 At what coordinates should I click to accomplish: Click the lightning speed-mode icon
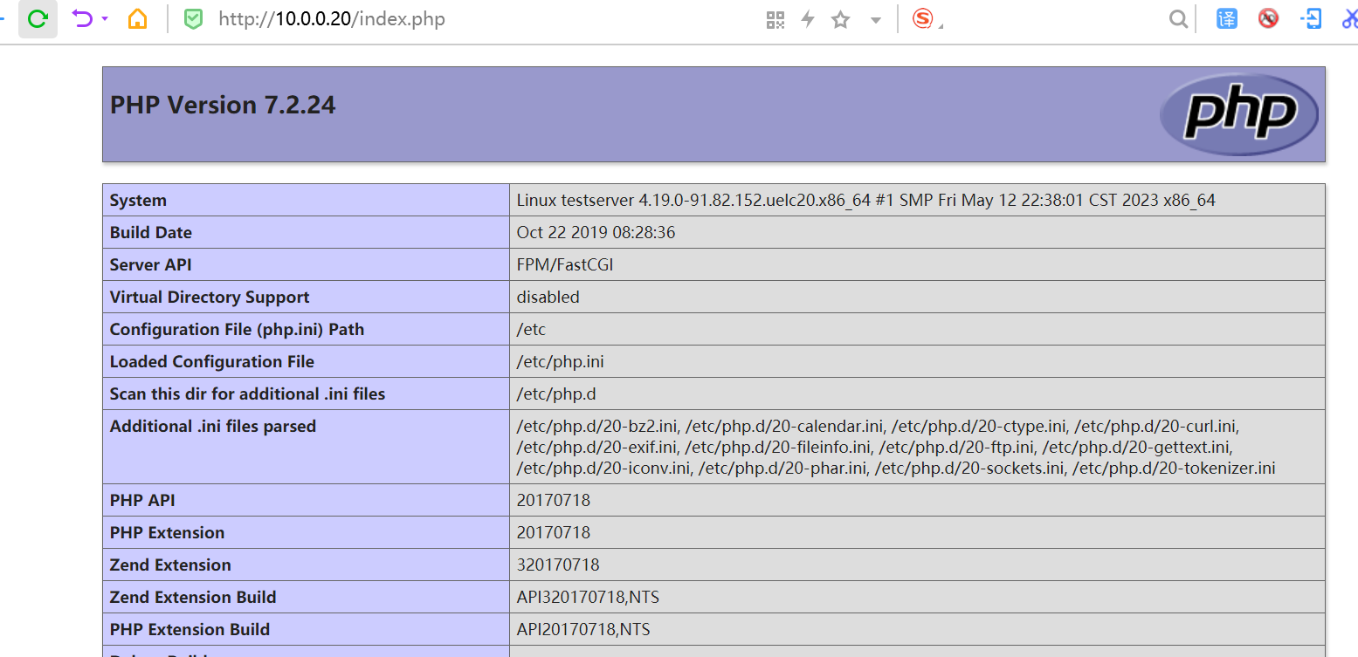tap(808, 19)
